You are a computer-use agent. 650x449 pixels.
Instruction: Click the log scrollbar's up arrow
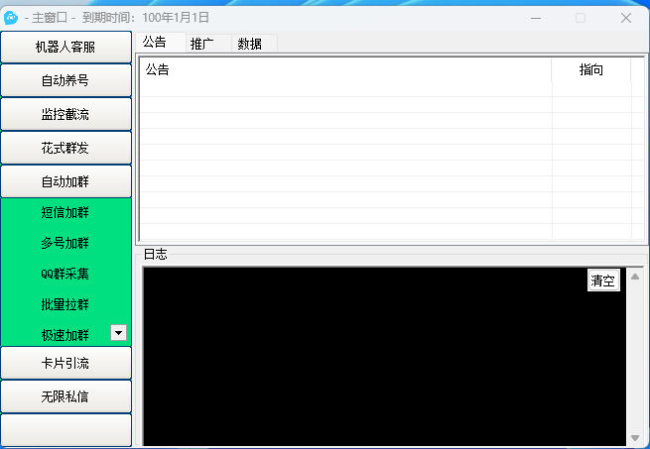[x=635, y=276]
